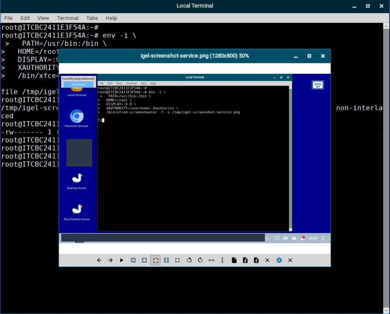Close the igel-screenshot-service.png viewer window
The image size is (390, 314).
click(x=323, y=56)
